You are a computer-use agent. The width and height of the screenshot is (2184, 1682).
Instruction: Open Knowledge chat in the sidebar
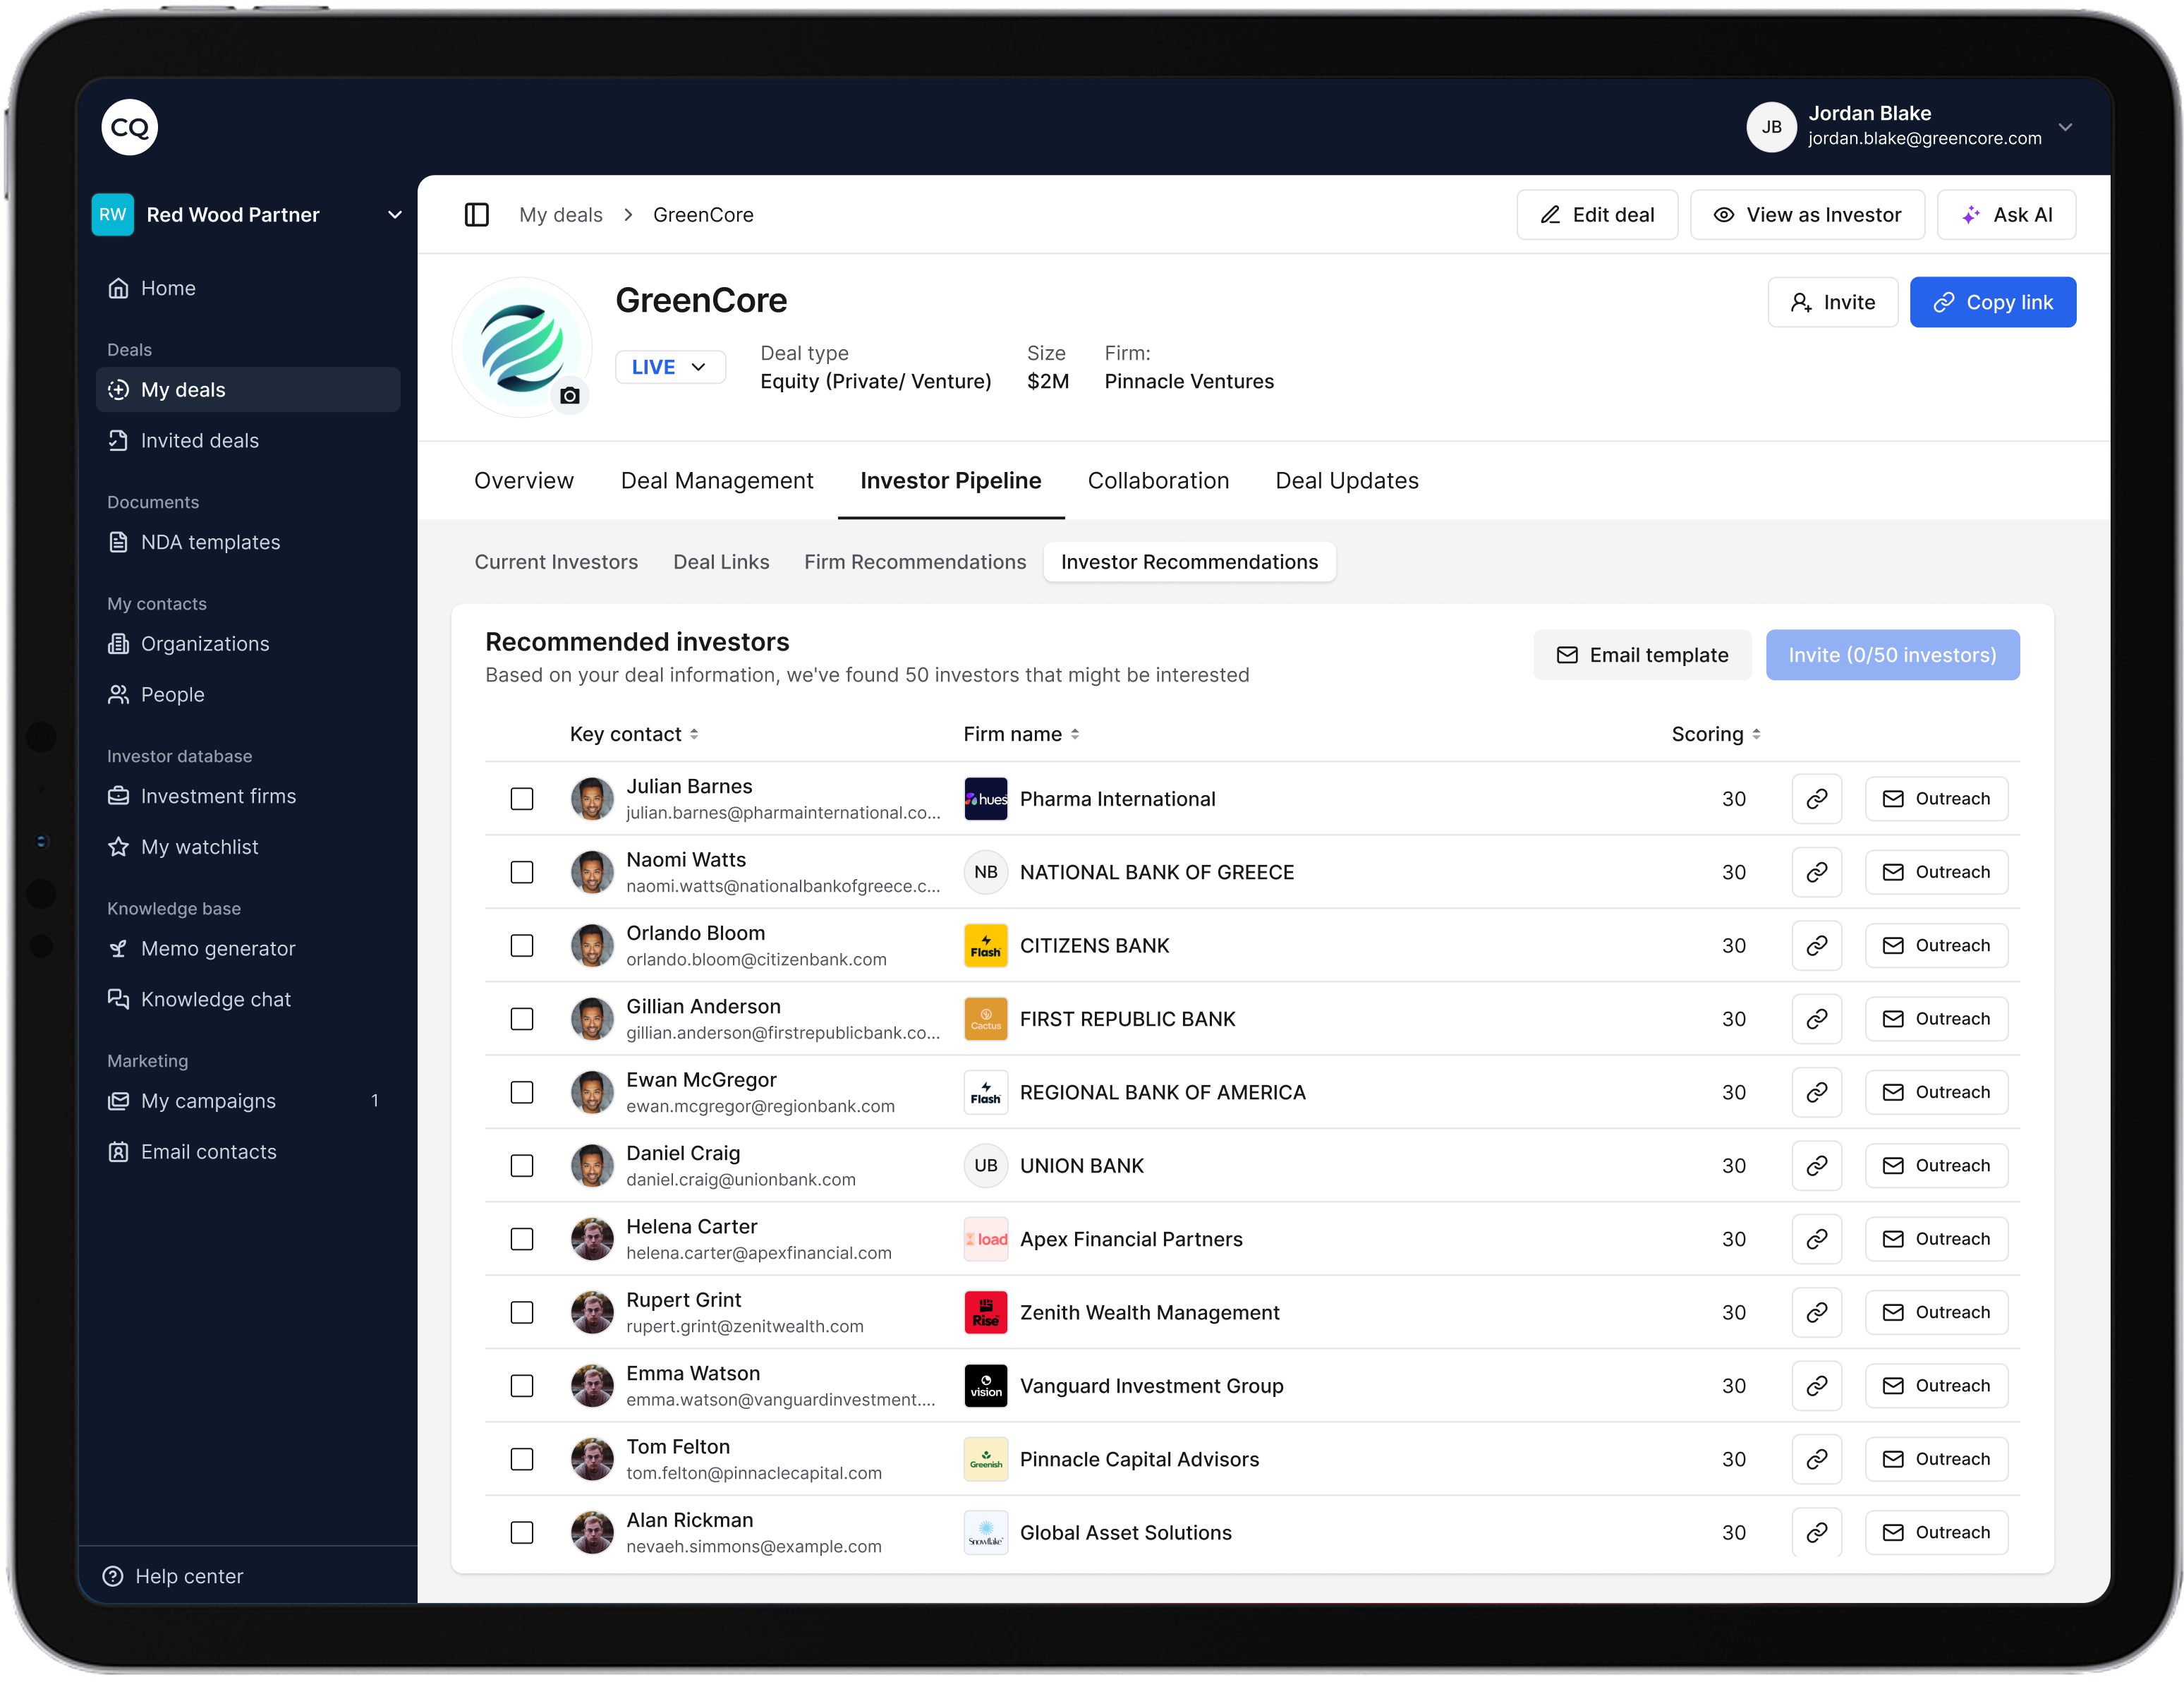click(215, 998)
